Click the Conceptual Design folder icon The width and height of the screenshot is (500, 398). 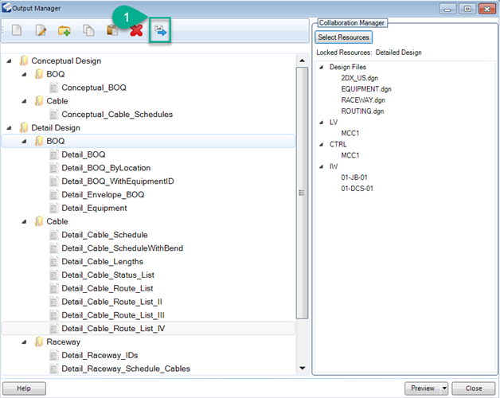[24, 60]
